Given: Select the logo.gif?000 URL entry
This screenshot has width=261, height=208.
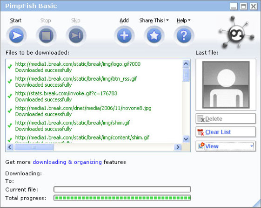Looking at the screenshot, I should [x=78, y=64].
